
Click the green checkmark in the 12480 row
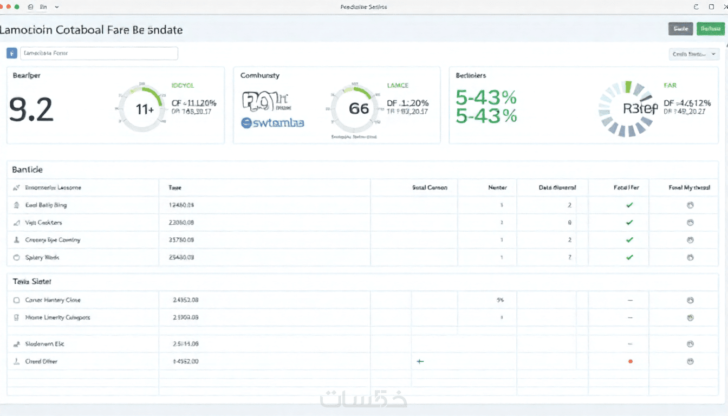[x=629, y=205]
